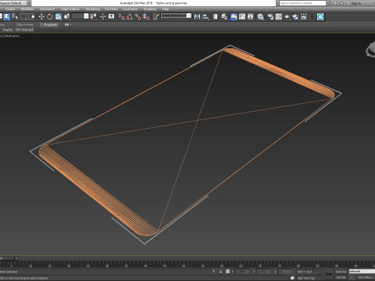Select the Populate ribbon tab
The width and height of the screenshot is (375, 281).
pos(51,25)
